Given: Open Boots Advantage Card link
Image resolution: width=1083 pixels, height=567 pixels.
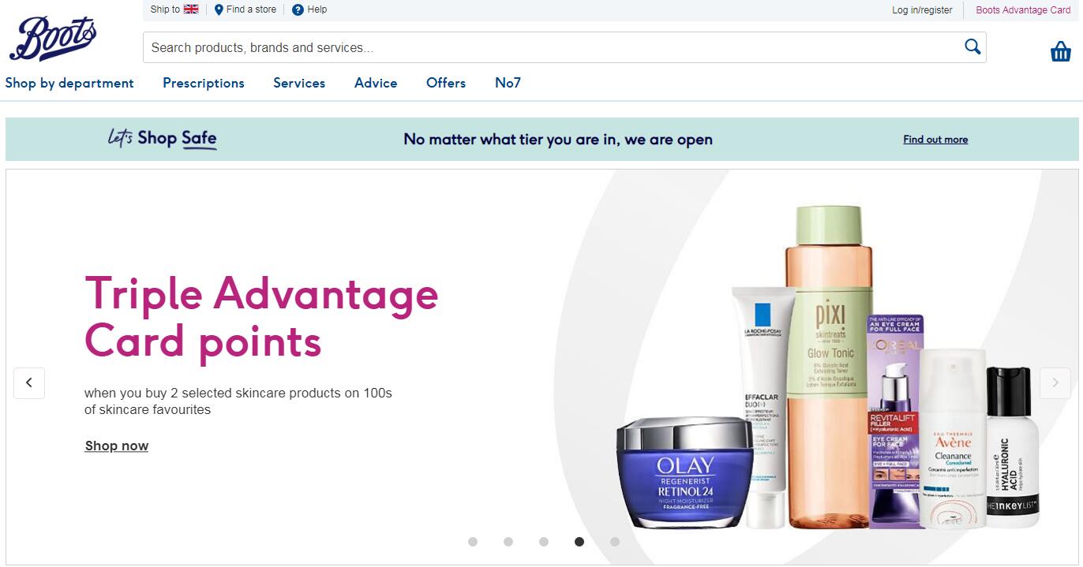Looking at the screenshot, I should [x=1023, y=10].
